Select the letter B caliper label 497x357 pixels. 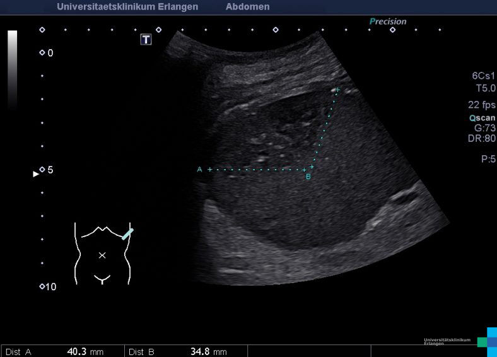(x=308, y=177)
